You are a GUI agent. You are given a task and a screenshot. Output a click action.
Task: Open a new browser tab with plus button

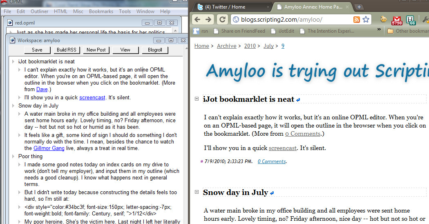click(359, 7)
